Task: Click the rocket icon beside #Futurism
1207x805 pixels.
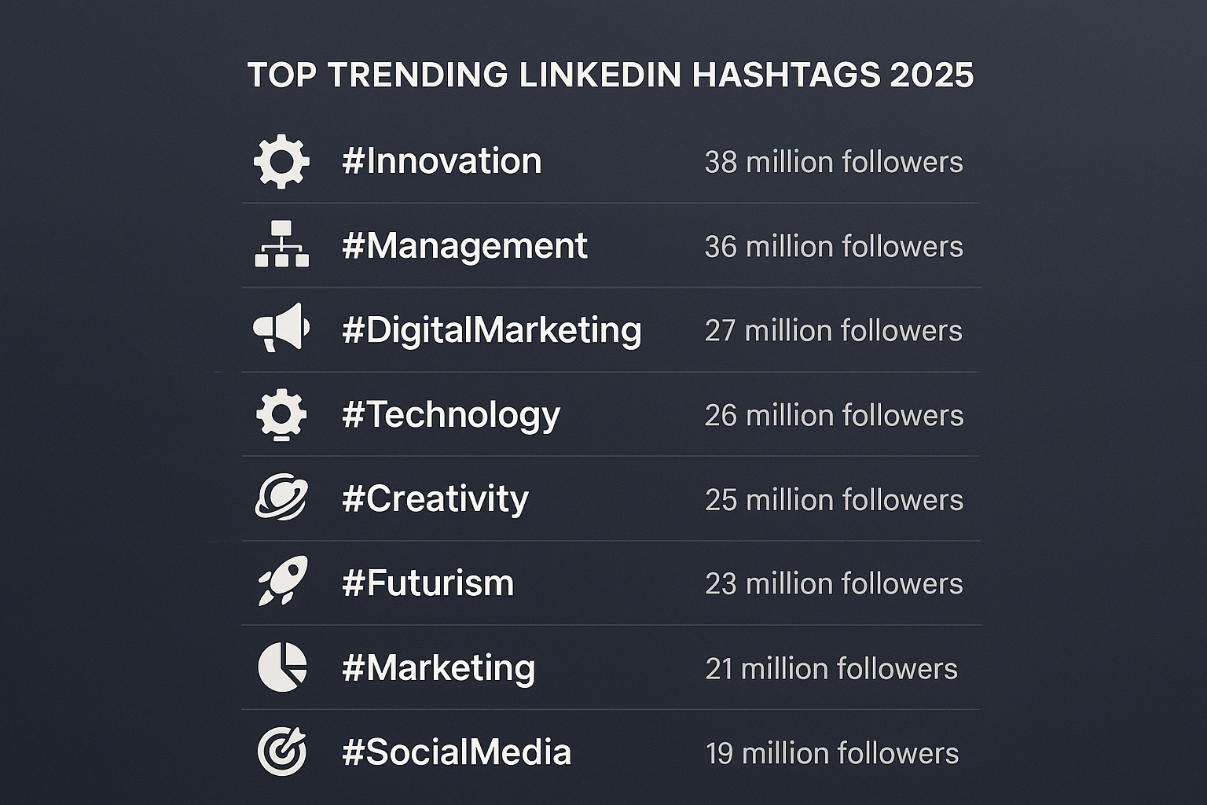Action: (x=283, y=581)
